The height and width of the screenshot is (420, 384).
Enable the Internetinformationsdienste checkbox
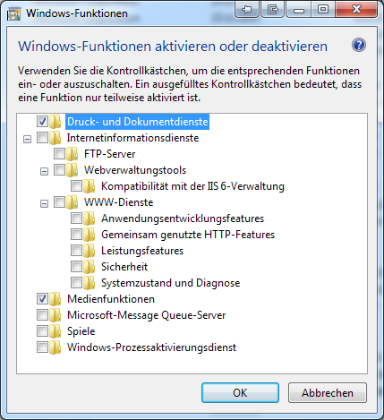pyautogui.click(x=42, y=138)
